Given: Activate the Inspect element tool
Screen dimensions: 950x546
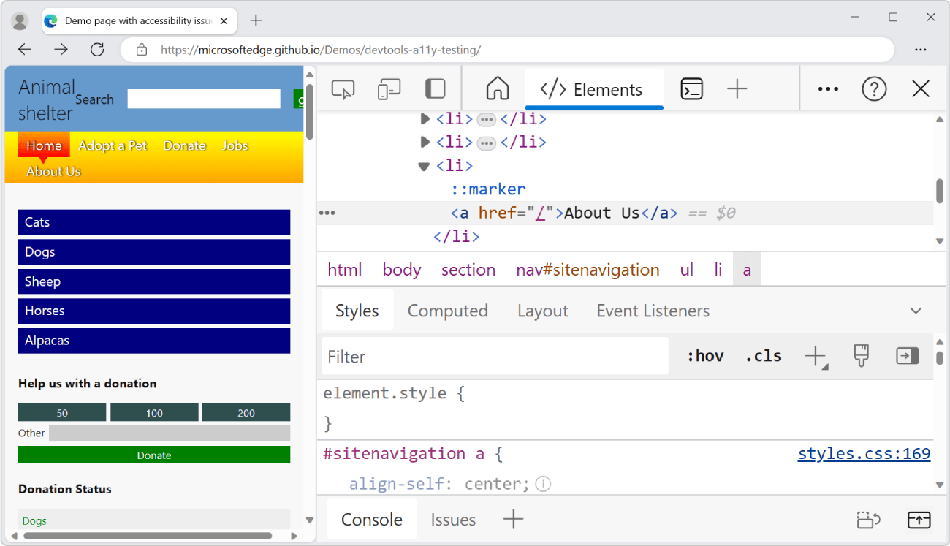Looking at the screenshot, I should (x=343, y=88).
